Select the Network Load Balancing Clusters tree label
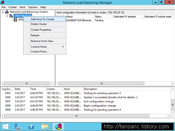Viewport: 175px width, 131px height. [x=29, y=12]
